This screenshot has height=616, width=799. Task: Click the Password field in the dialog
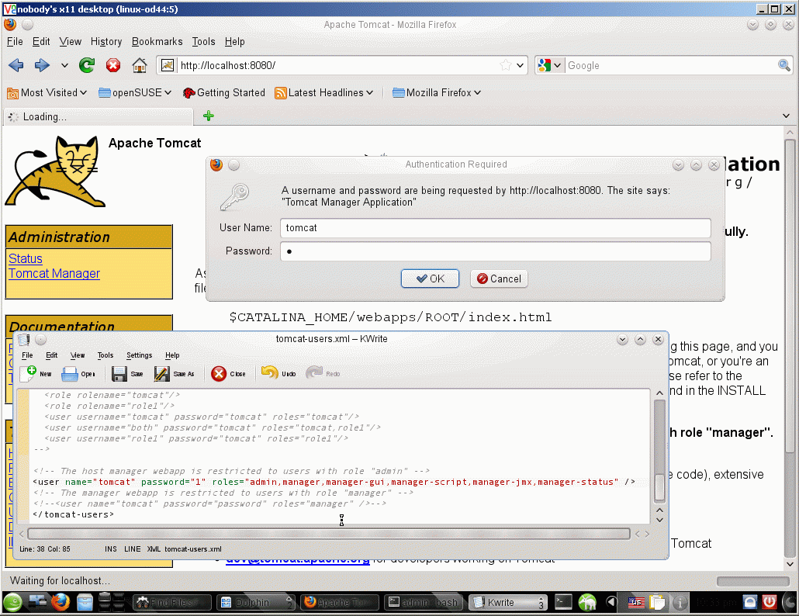point(495,251)
